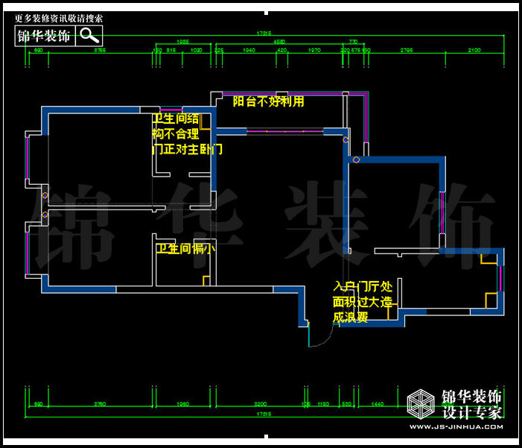Open the WWW.JS-JINHUA.COM website link
522x448 pixels.
click(x=456, y=427)
